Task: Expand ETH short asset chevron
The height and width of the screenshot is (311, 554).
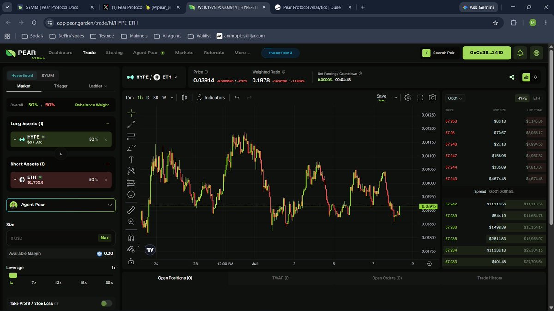Action: click(15, 180)
